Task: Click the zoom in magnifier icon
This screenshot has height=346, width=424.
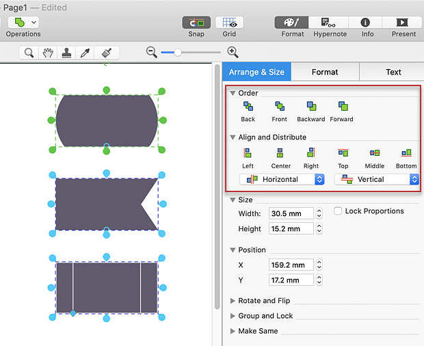Action: (x=233, y=52)
